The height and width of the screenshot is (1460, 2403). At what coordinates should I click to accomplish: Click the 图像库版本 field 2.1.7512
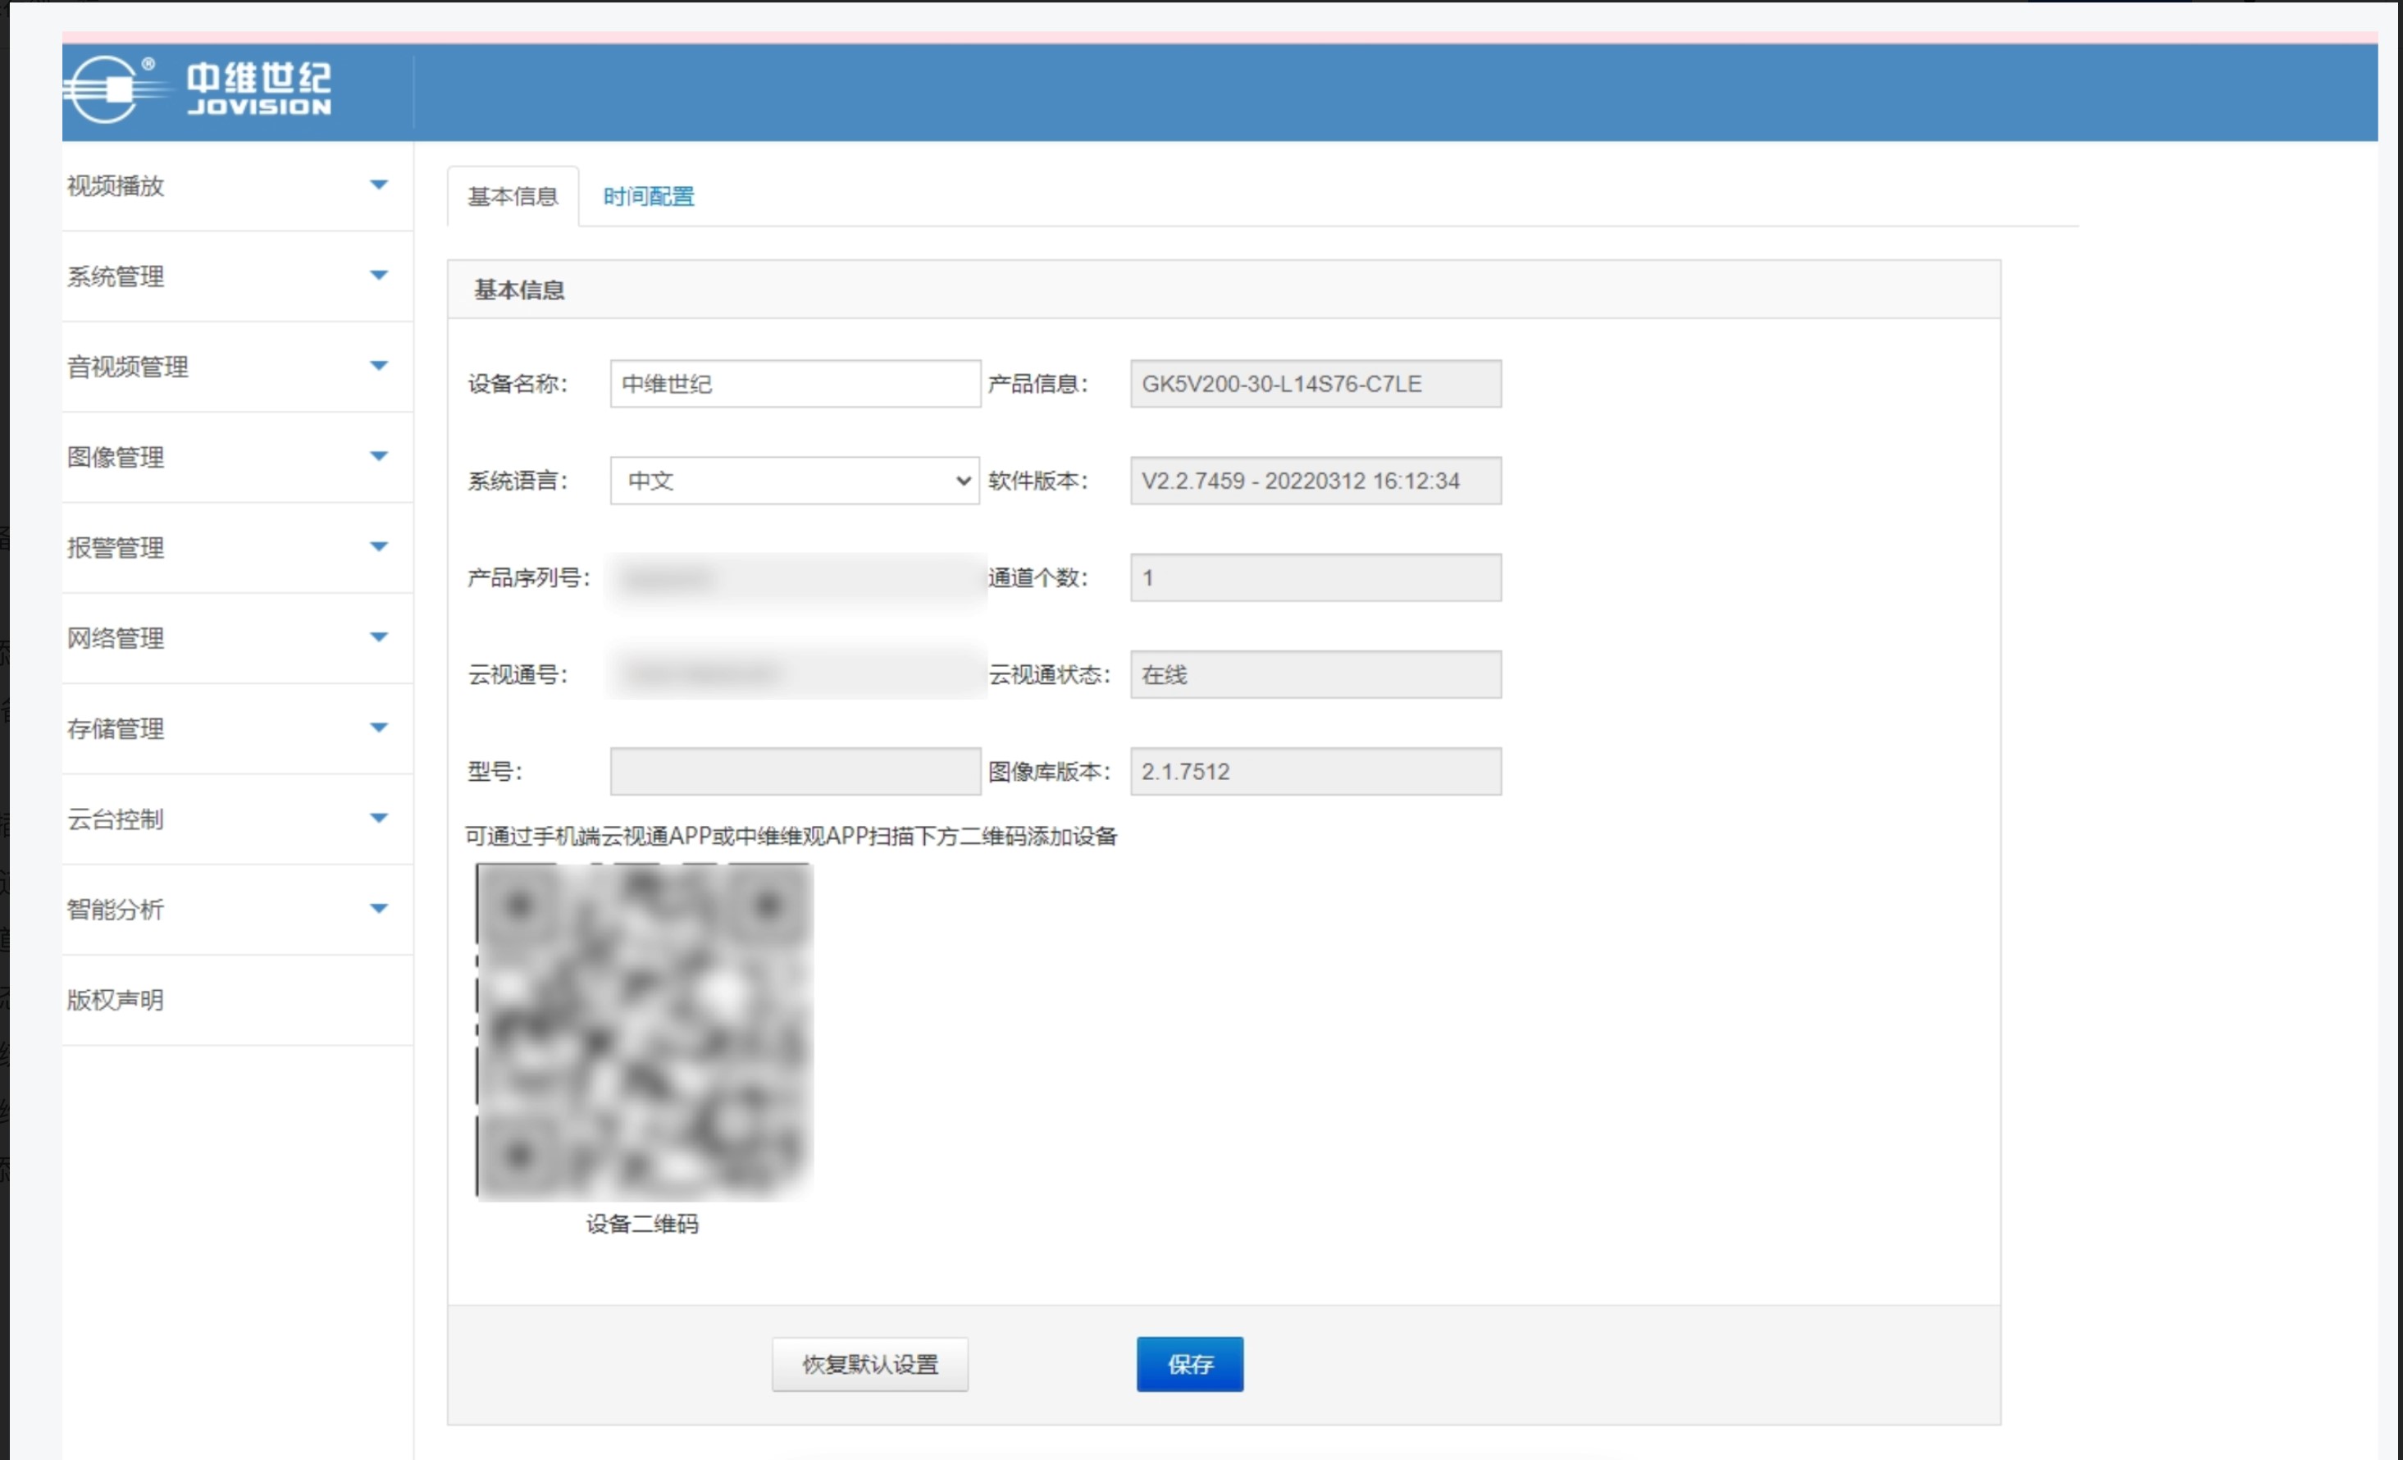1315,772
